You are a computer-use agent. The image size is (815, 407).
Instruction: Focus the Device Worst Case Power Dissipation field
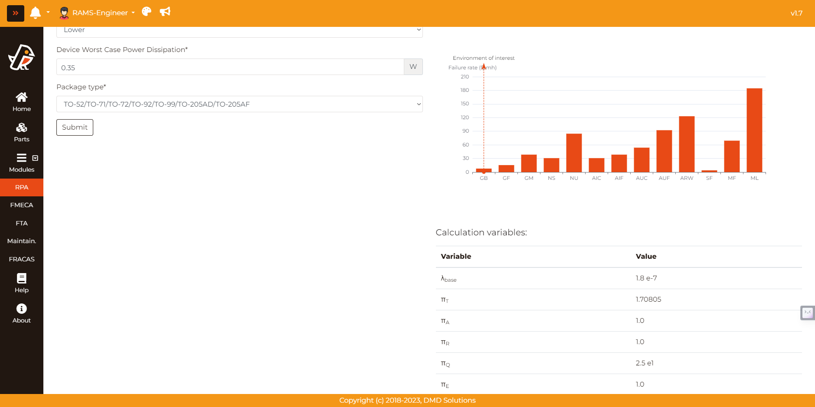tap(230, 67)
